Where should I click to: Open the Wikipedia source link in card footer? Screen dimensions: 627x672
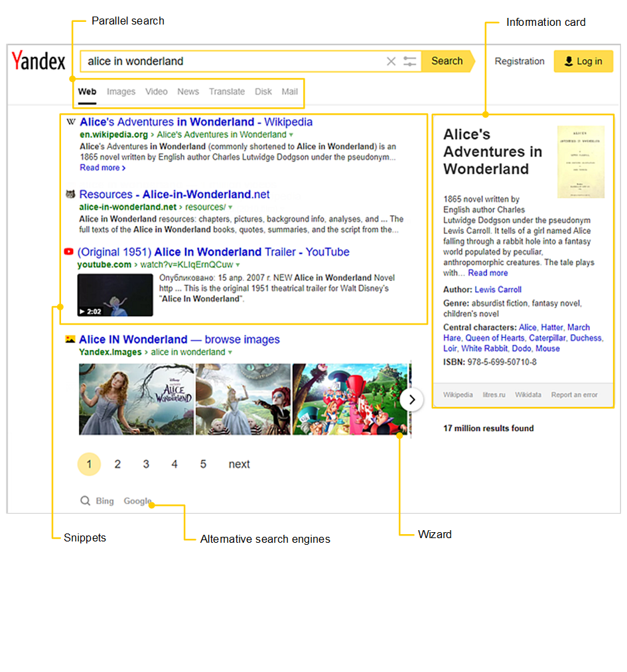click(x=458, y=395)
